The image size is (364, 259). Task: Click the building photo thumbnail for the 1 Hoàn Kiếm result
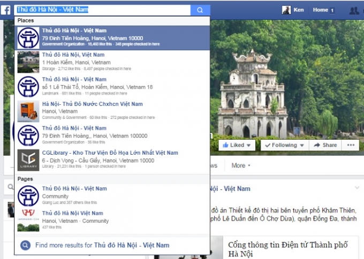28,62
